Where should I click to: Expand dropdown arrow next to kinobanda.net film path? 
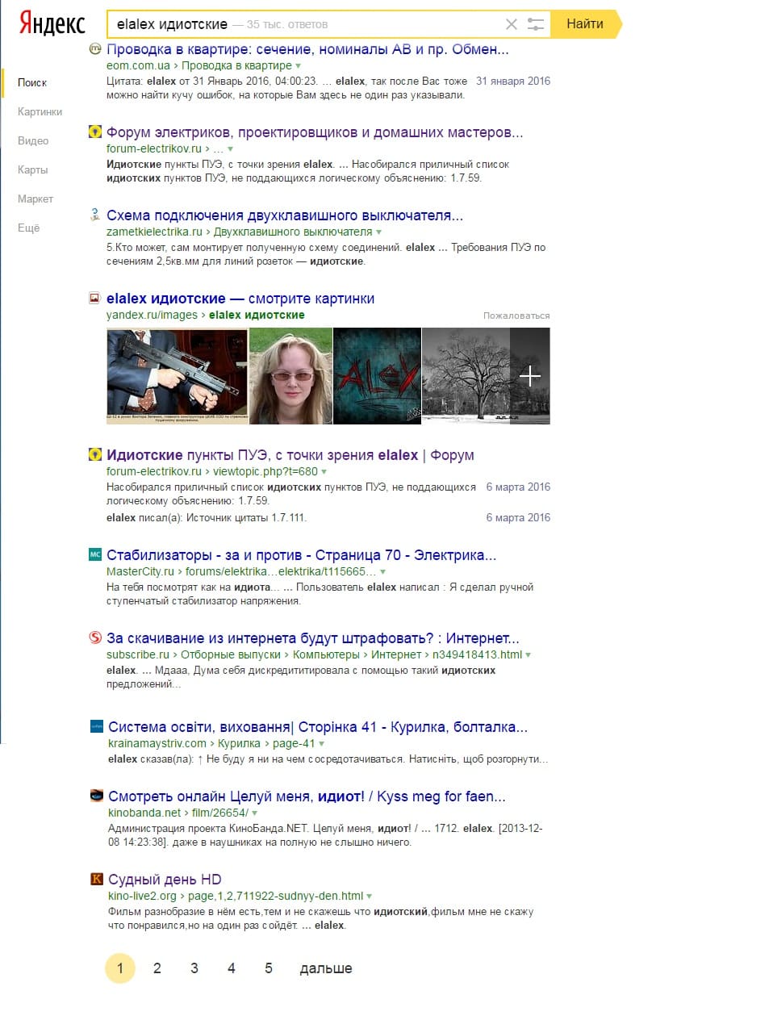coord(255,813)
